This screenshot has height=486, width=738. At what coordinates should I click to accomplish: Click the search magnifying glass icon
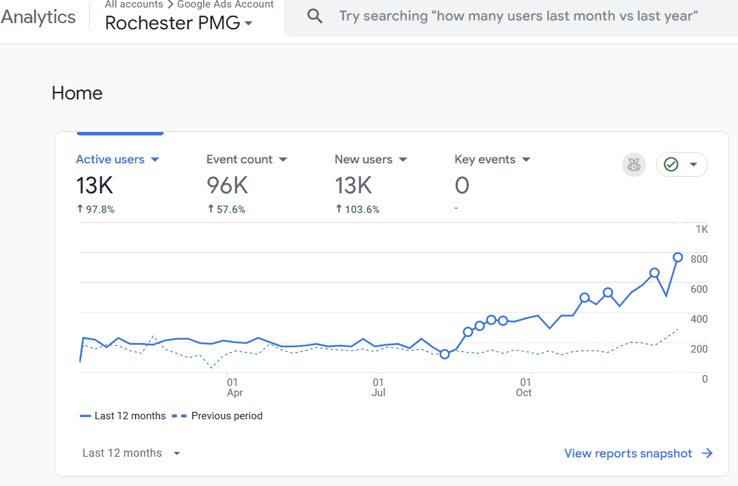point(314,16)
